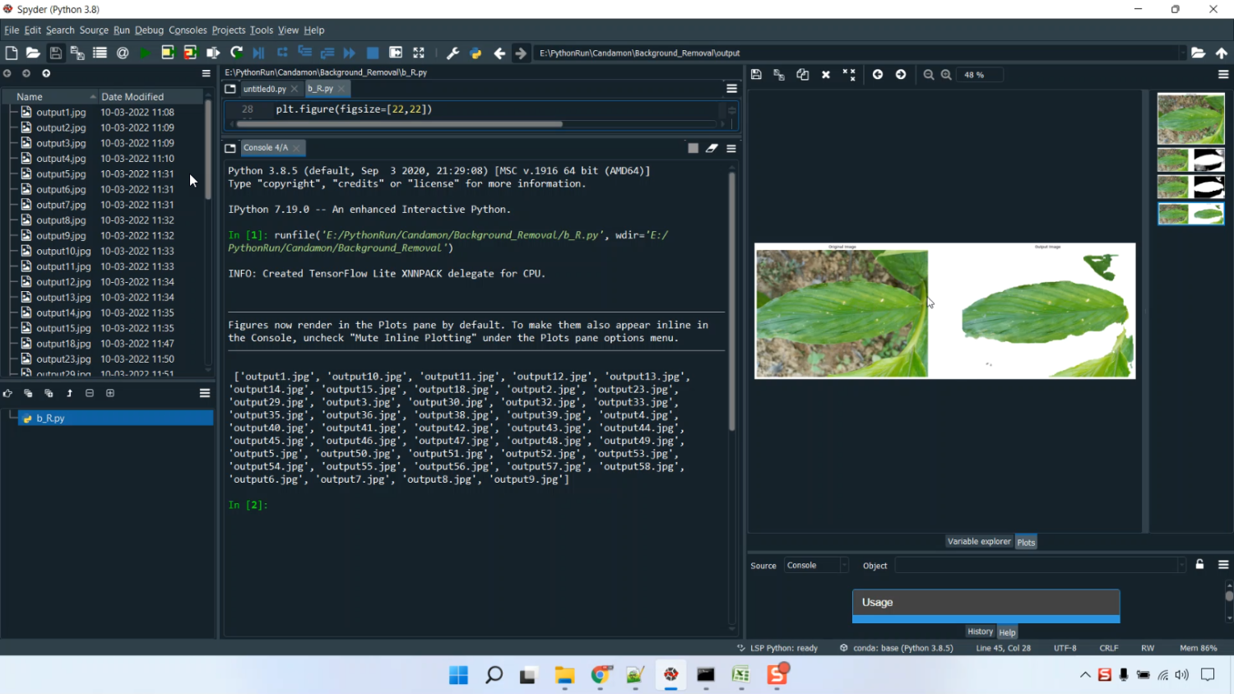
Task: Clear the console with the eraser icon
Action: pos(712,148)
